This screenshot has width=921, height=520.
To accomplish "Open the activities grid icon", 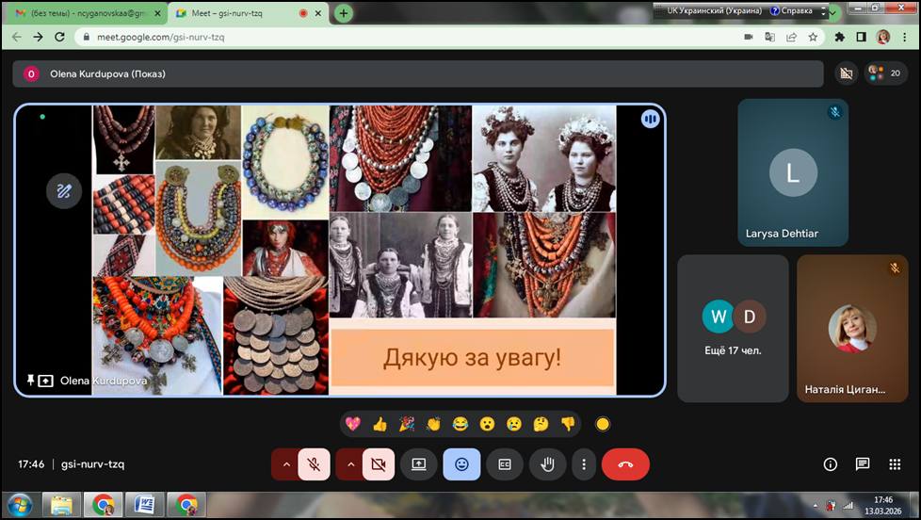I will pos(895,464).
